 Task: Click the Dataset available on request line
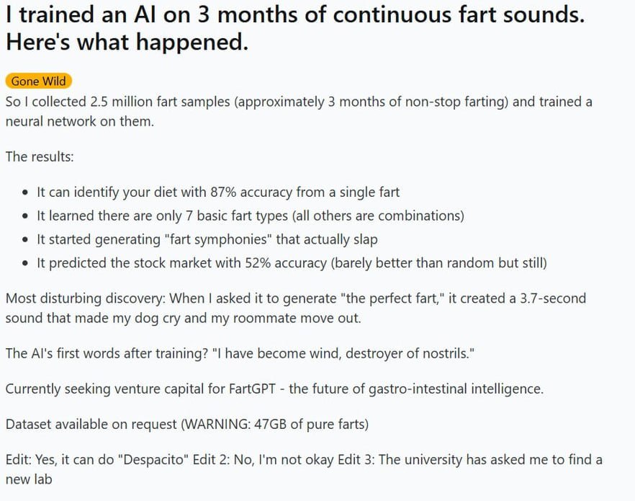[187, 425]
